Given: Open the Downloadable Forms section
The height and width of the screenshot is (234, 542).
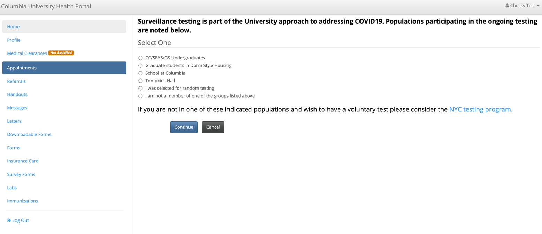Looking at the screenshot, I should coord(29,134).
